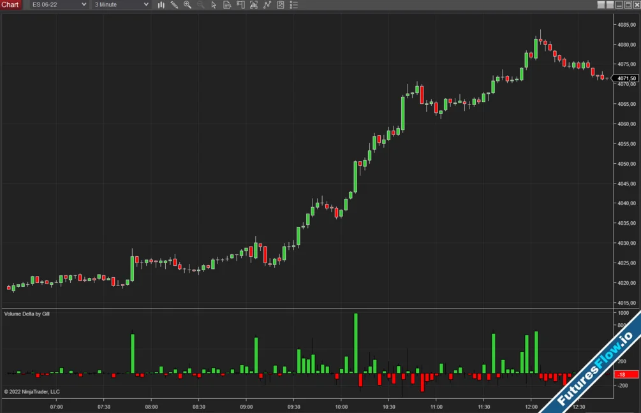
Task: Click the 4071.50 current price marker
Action: coord(626,78)
